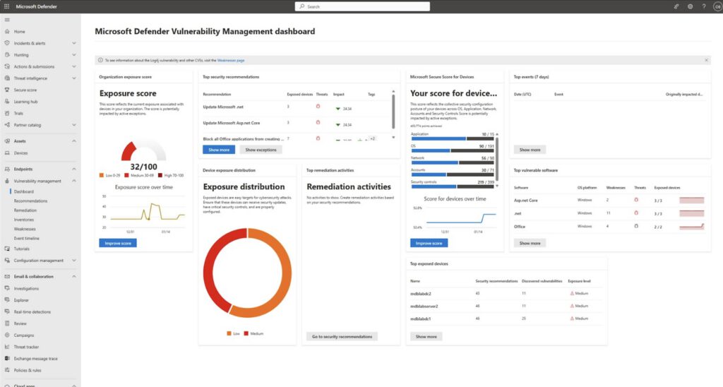Click the Hunting icon in sidebar
Viewport: 723px width, 387px height.
click(x=7, y=54)
